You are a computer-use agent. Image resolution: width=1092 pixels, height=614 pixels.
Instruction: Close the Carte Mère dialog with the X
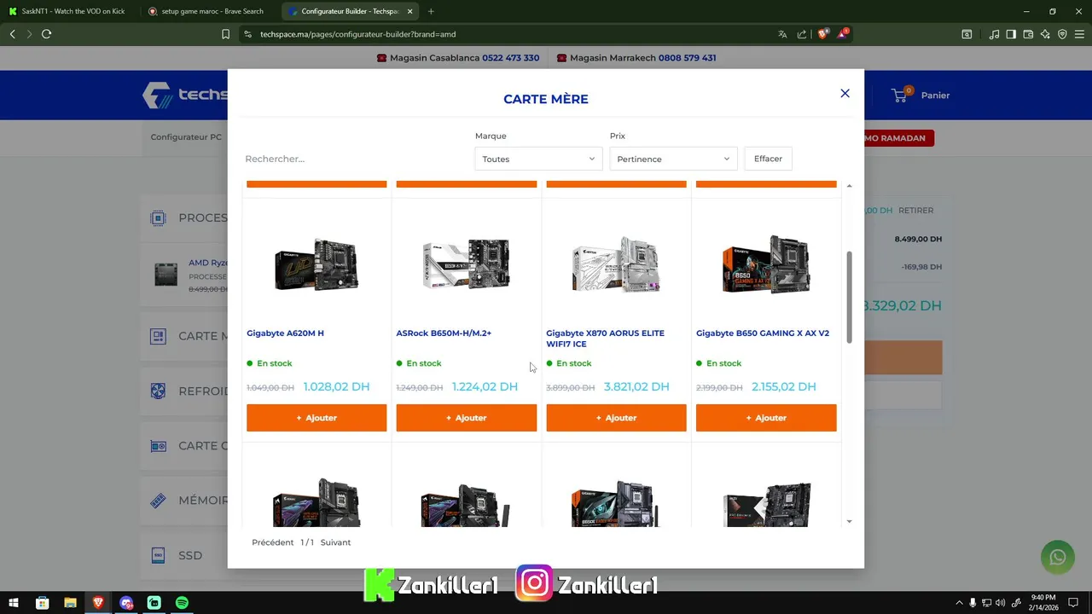pos(845,93)
